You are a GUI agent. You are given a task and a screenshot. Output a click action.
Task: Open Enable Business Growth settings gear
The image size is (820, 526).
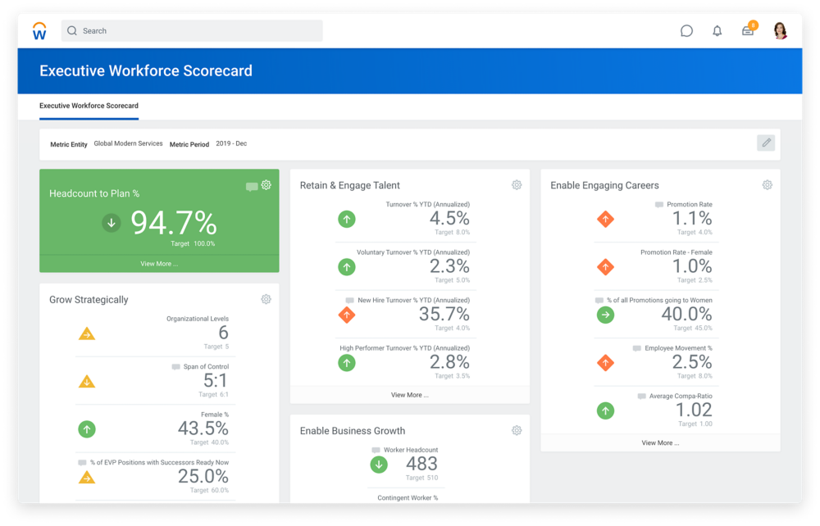point(517,431)
